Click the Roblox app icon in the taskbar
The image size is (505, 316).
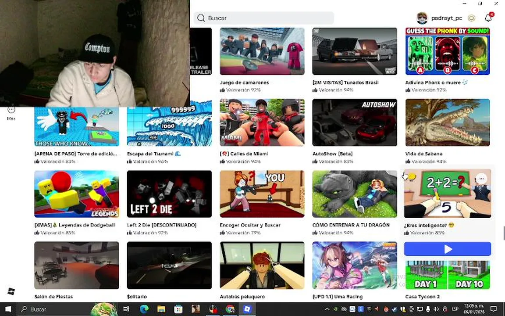click(247, 309)
